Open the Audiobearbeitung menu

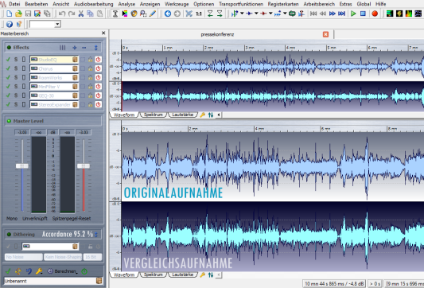[x=94, y=4]
